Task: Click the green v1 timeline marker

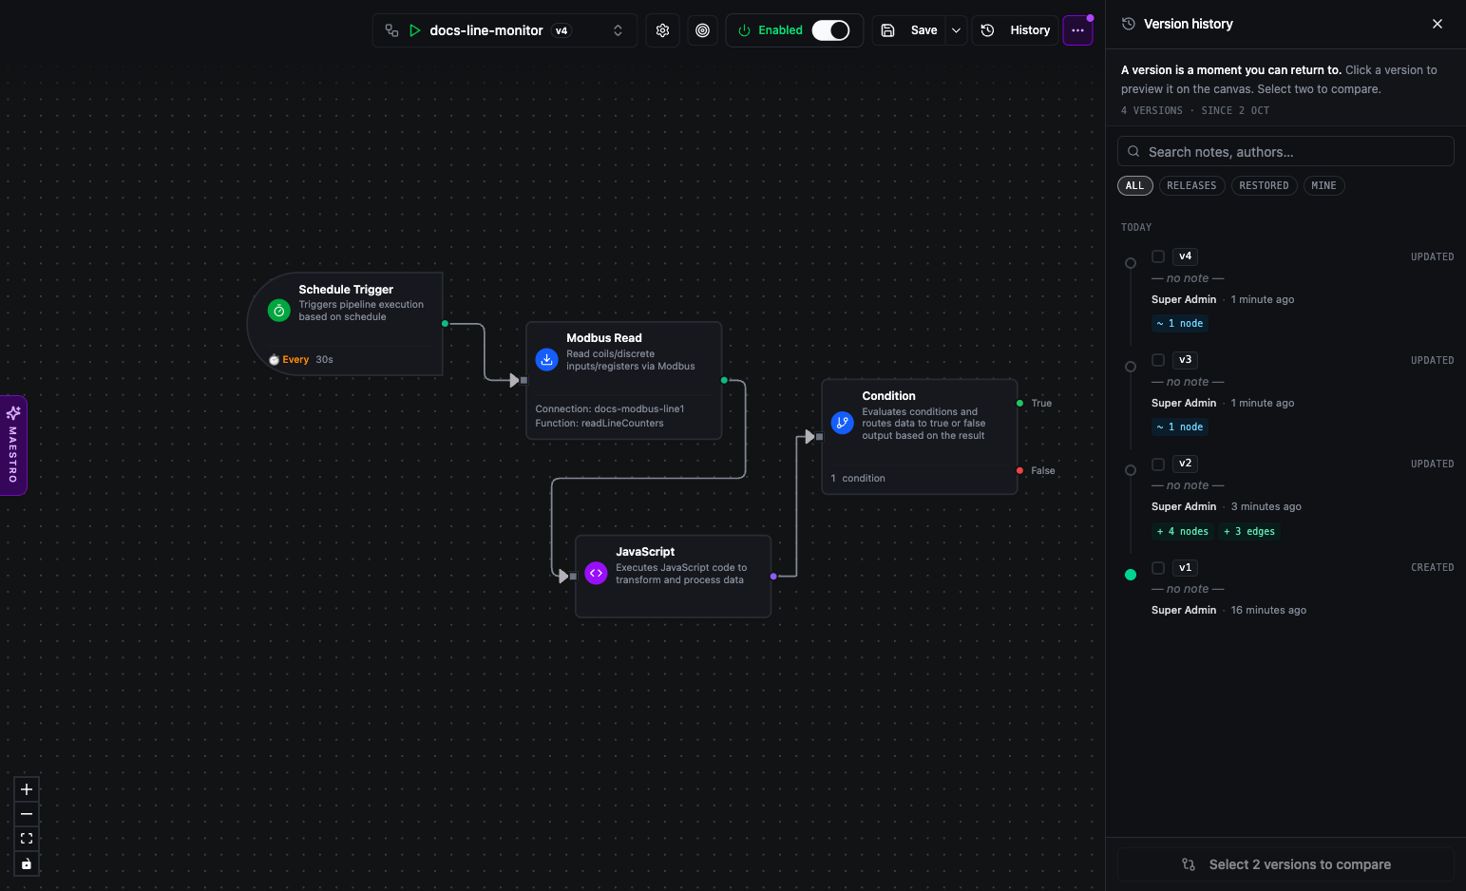Action: tap(1131, 575)
